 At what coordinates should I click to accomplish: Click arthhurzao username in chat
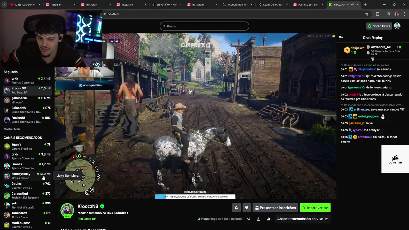point(362,109)
